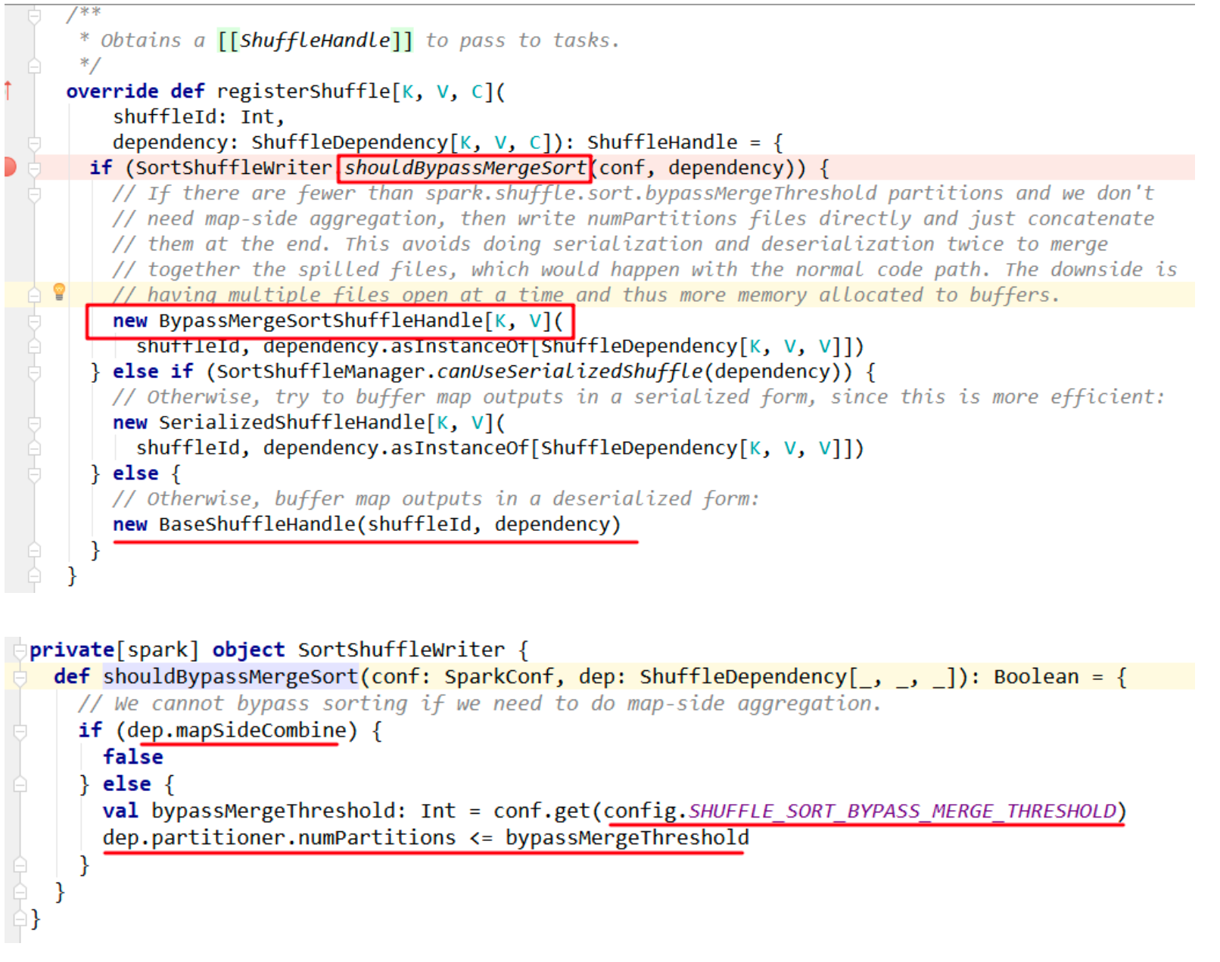Click fold-end marker beside final else closing brace
Viewport: 1220px width, 962px height.
click(x=34, y=550)
